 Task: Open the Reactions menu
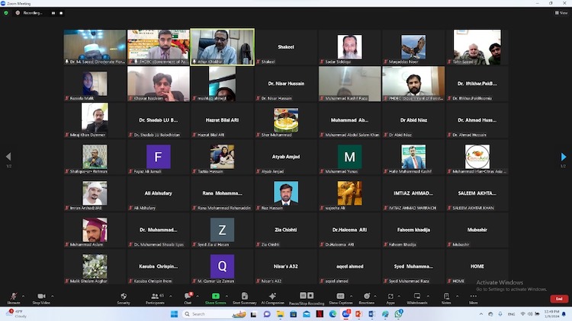click(x=367, y=297)
